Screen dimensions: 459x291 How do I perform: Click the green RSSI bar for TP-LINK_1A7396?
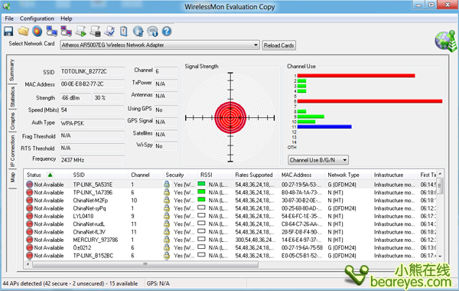click(201, 191)
